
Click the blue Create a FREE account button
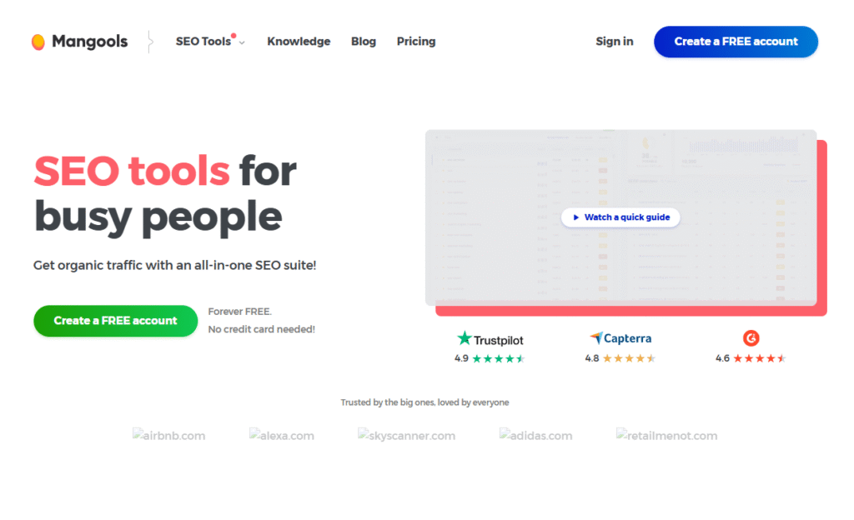pos(736,42)
